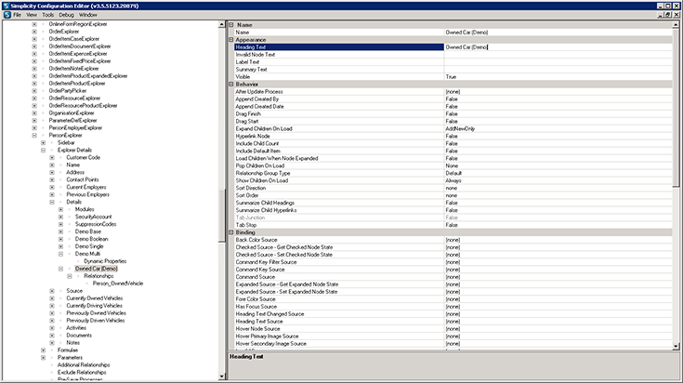683x383 pixels.
Task: Collapse the Appearance property section
Action: point(231,40)
